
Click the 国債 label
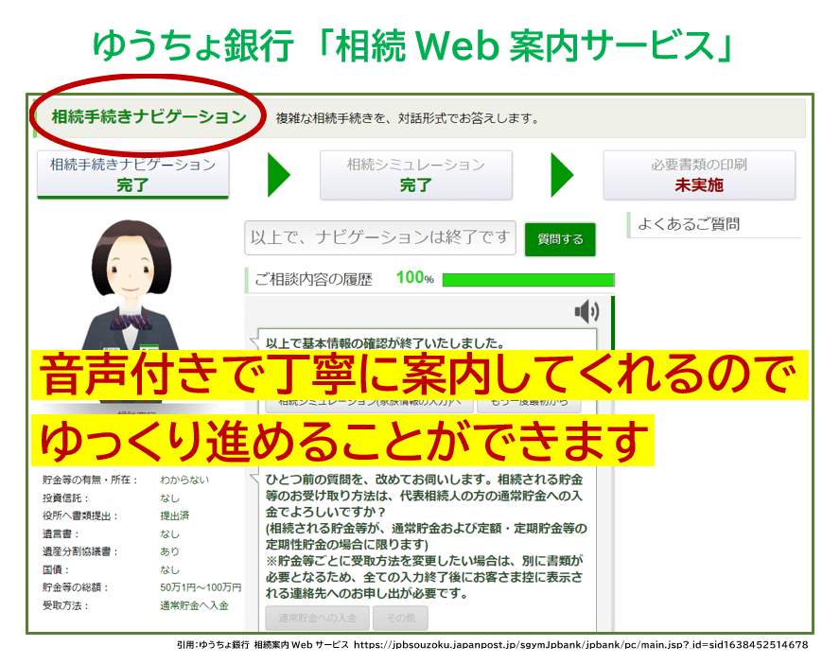click(x=56, y=569)
